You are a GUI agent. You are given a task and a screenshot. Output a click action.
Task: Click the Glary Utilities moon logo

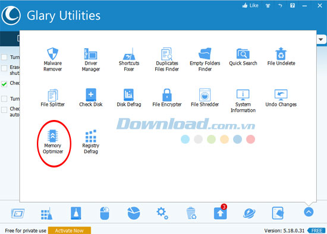pyautogui.click(x=11, y=15)
